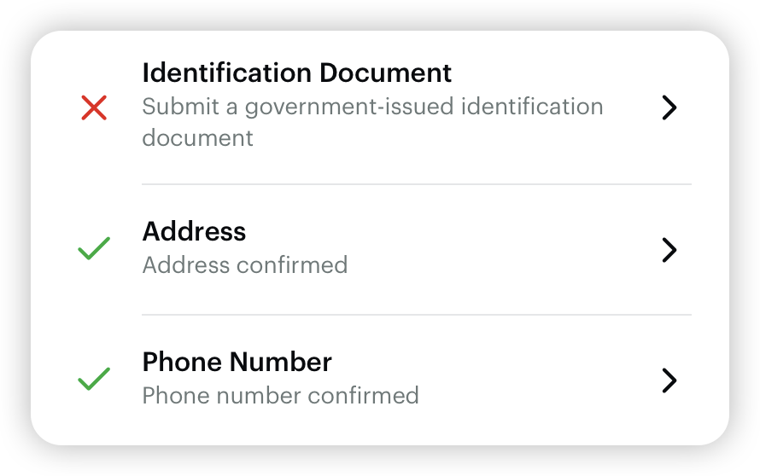
Task: Select the Phone Number heading
Action: point(237,362)
